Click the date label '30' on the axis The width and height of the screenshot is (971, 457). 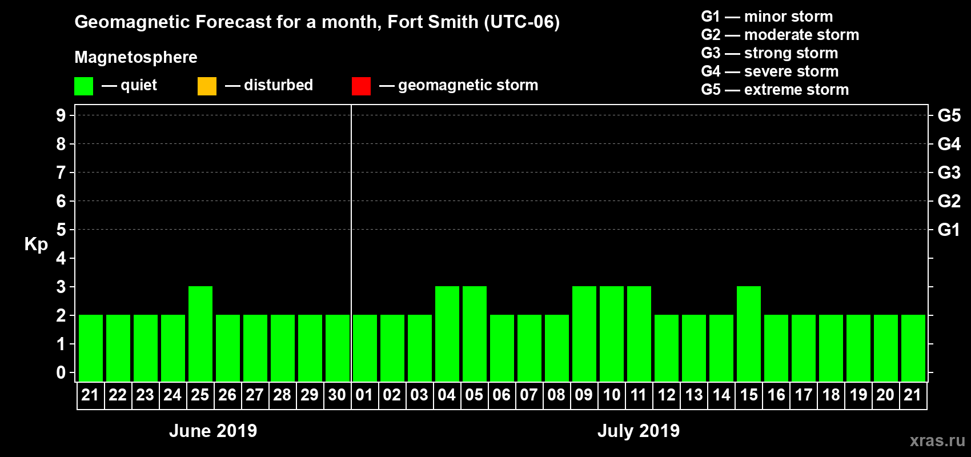pyautogui.click(x=337, y=395)
